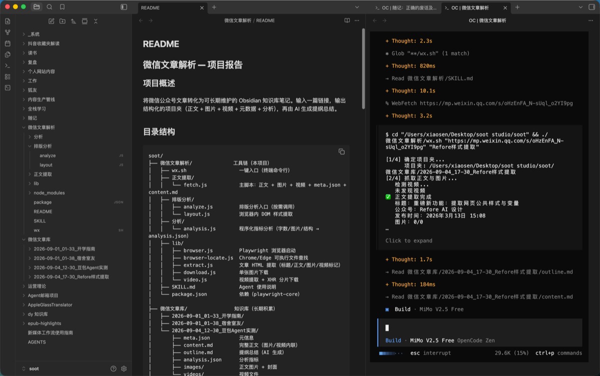Click to expand the terminal output
Image resolution: width=600 pixels, height=376 pixels.
click(408, 240)
